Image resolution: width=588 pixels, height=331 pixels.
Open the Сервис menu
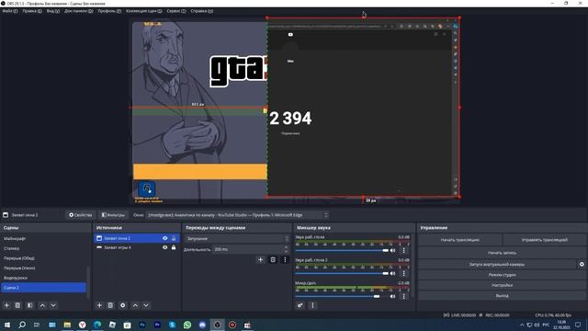(x=175, y=11)
